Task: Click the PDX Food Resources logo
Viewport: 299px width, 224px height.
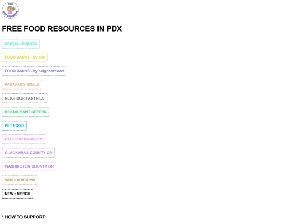Action: pyautogui.click(x=11, y=11)
